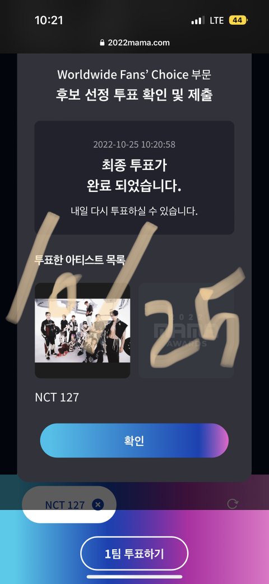
Task: Tap the padlock icon beside the URL
Action: coord(103,43)
